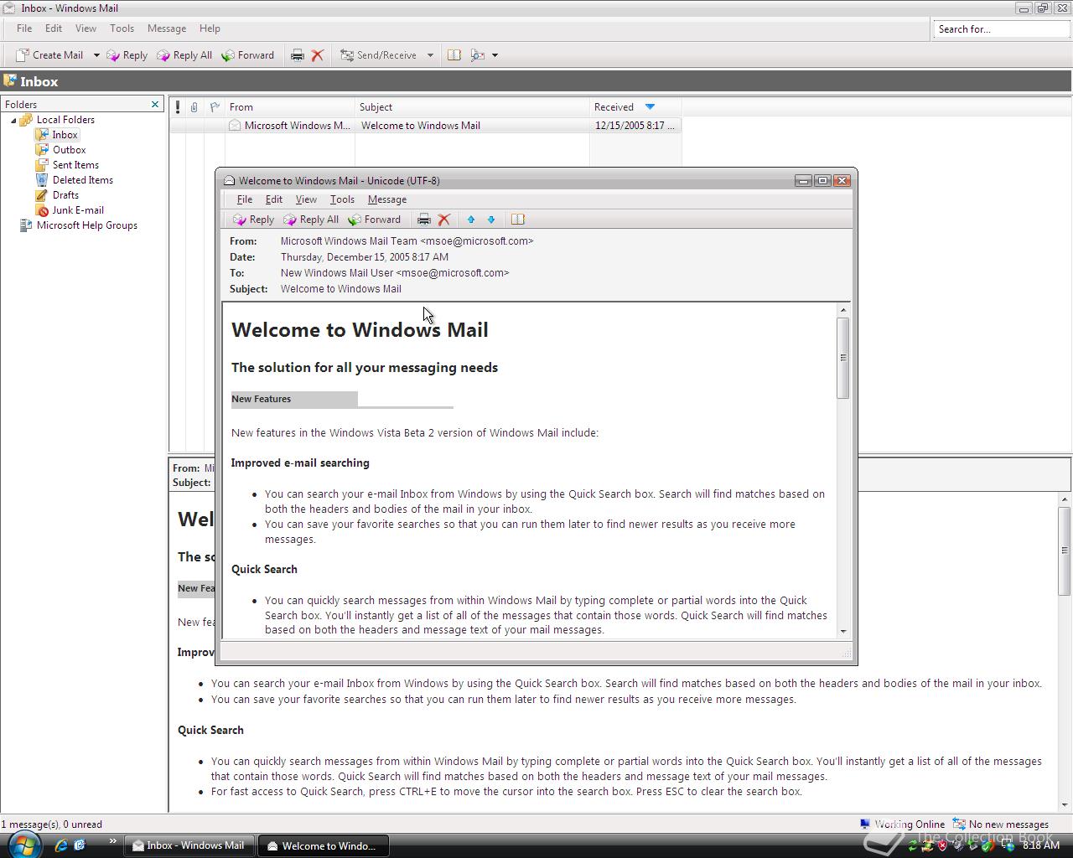1073x858 pixels.
Task: Open the File menu in the Welcome message window
Action: click(244, 199)
